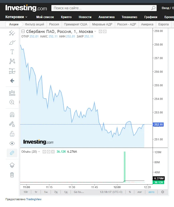Screen dimensions: 174x207
Task: Open the Теханализ menu item
Action: [x=129, y=17]
